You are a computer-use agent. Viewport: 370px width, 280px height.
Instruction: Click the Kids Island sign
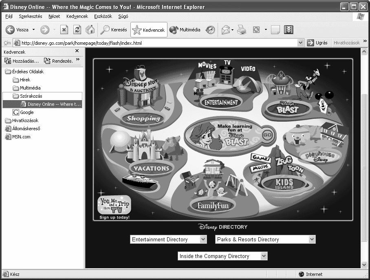(x=284, y=184)
